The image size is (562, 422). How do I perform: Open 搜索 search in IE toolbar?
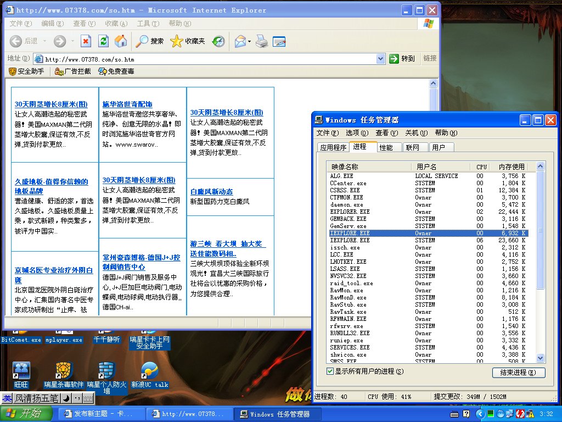click(x=150, y=41)
